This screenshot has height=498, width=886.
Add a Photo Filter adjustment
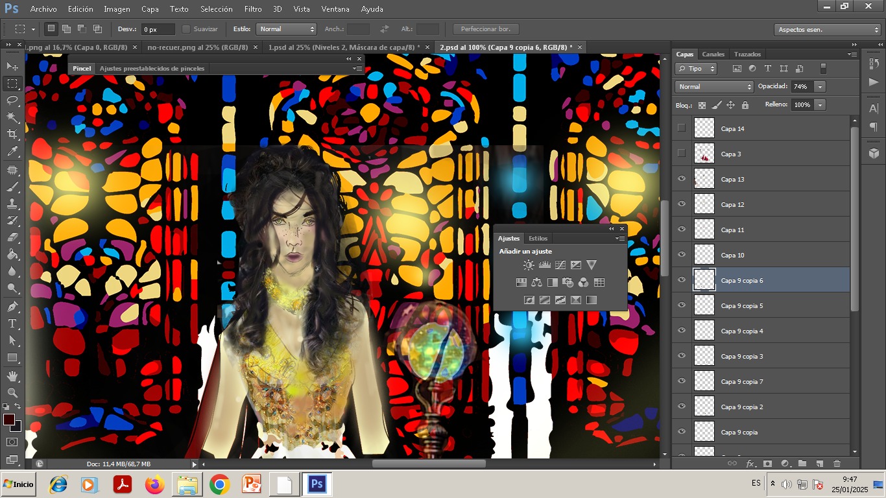tap(568, 282)
